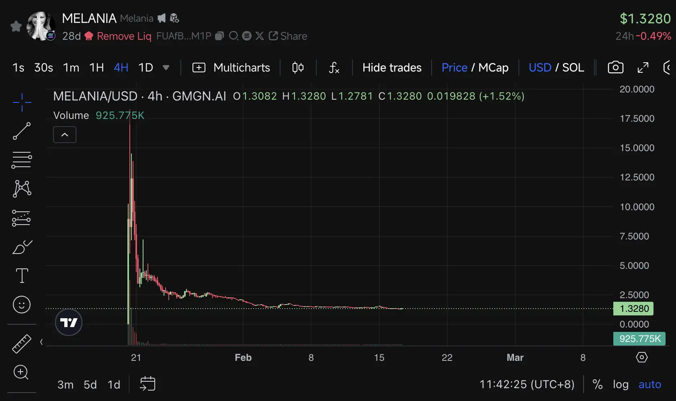Click the favorite star for MELANIA

[x=16, y=27]
